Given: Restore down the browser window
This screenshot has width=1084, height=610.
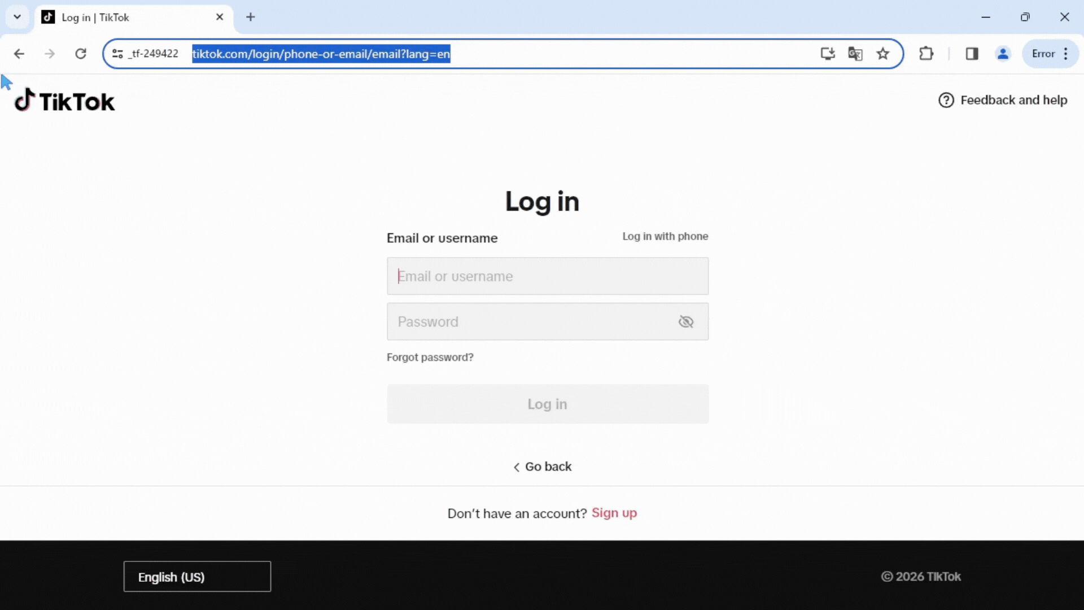Looking at the screenshot, I should click(x=1025, y=17).
